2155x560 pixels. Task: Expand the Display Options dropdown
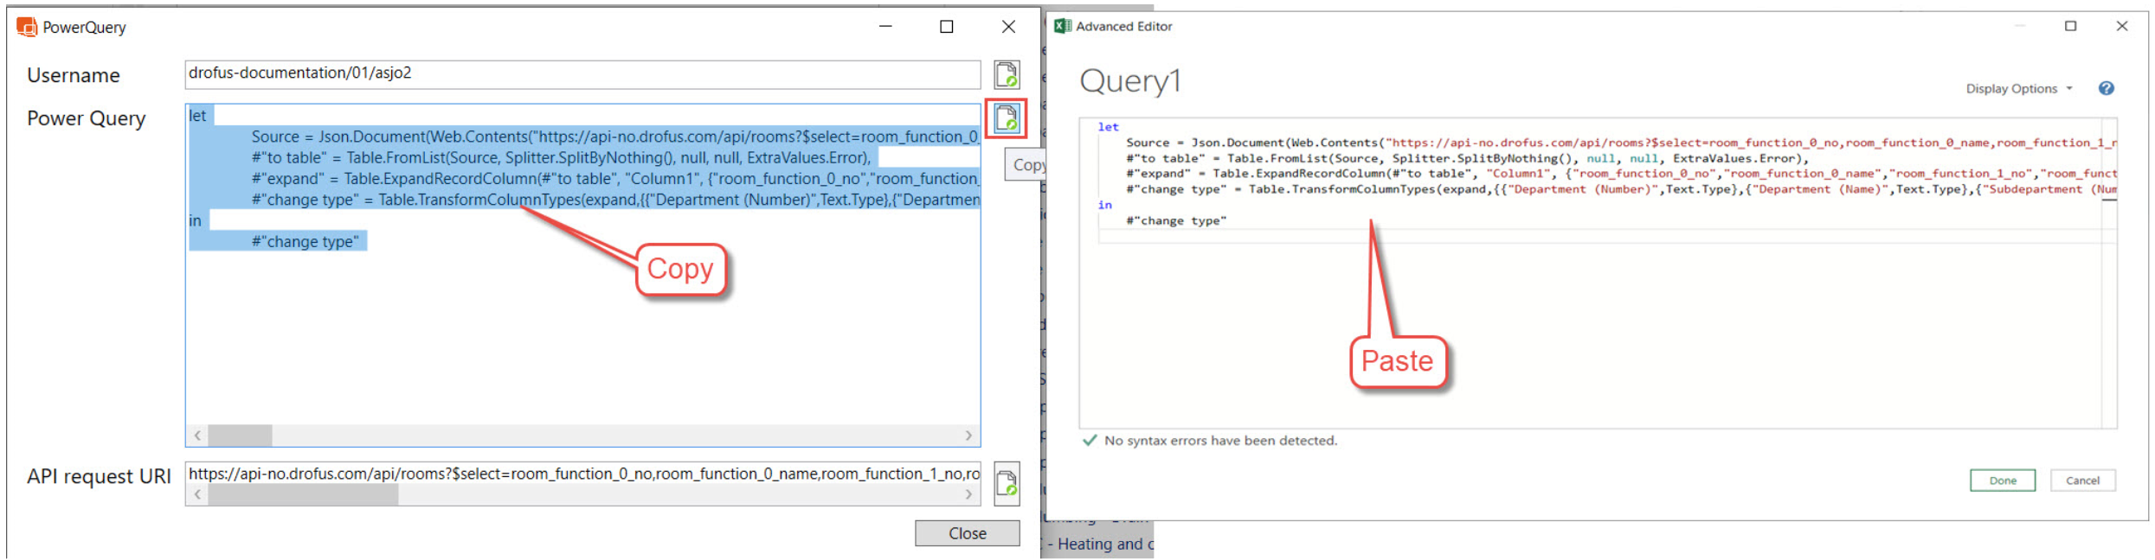coord(2018,89)
